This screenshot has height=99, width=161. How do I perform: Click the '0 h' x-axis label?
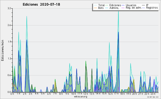pyautogui.click(x=12, y=94)
